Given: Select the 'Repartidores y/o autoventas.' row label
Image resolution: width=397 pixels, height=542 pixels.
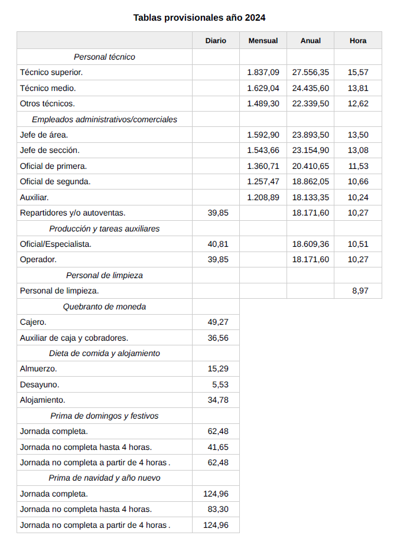Looking at the screenshot, I should [73, 213].
